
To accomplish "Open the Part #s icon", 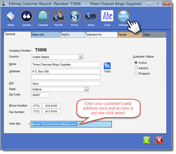I will 59,17.
